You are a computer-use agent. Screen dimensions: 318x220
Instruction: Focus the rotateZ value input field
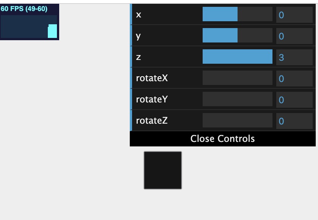coord(294,121)
